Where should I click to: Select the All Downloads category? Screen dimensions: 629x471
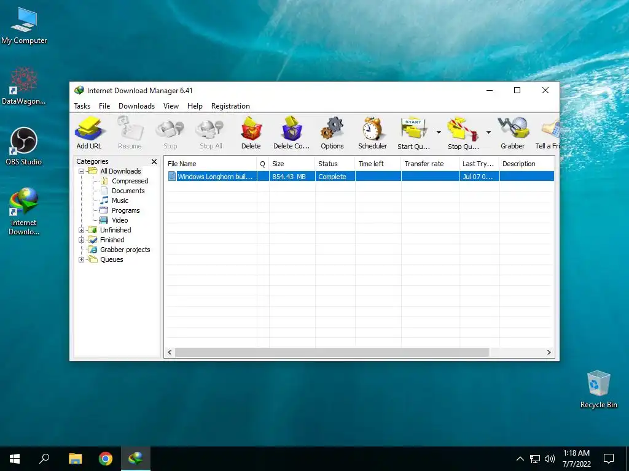[x=120, y=172]
